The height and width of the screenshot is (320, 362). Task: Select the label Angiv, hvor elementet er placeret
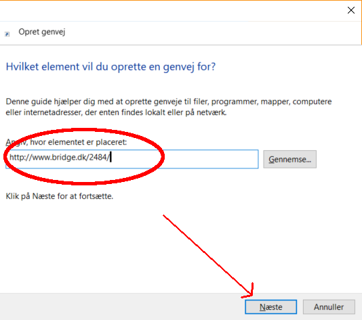click(x=66, y=142)
